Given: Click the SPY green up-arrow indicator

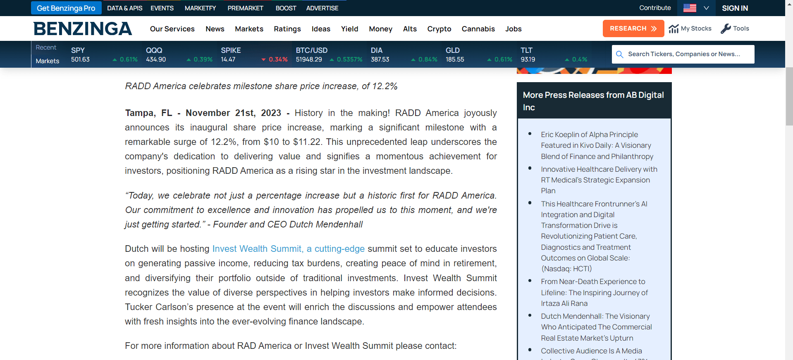Looking at the screenshot, I should click(x=115, y=60).
